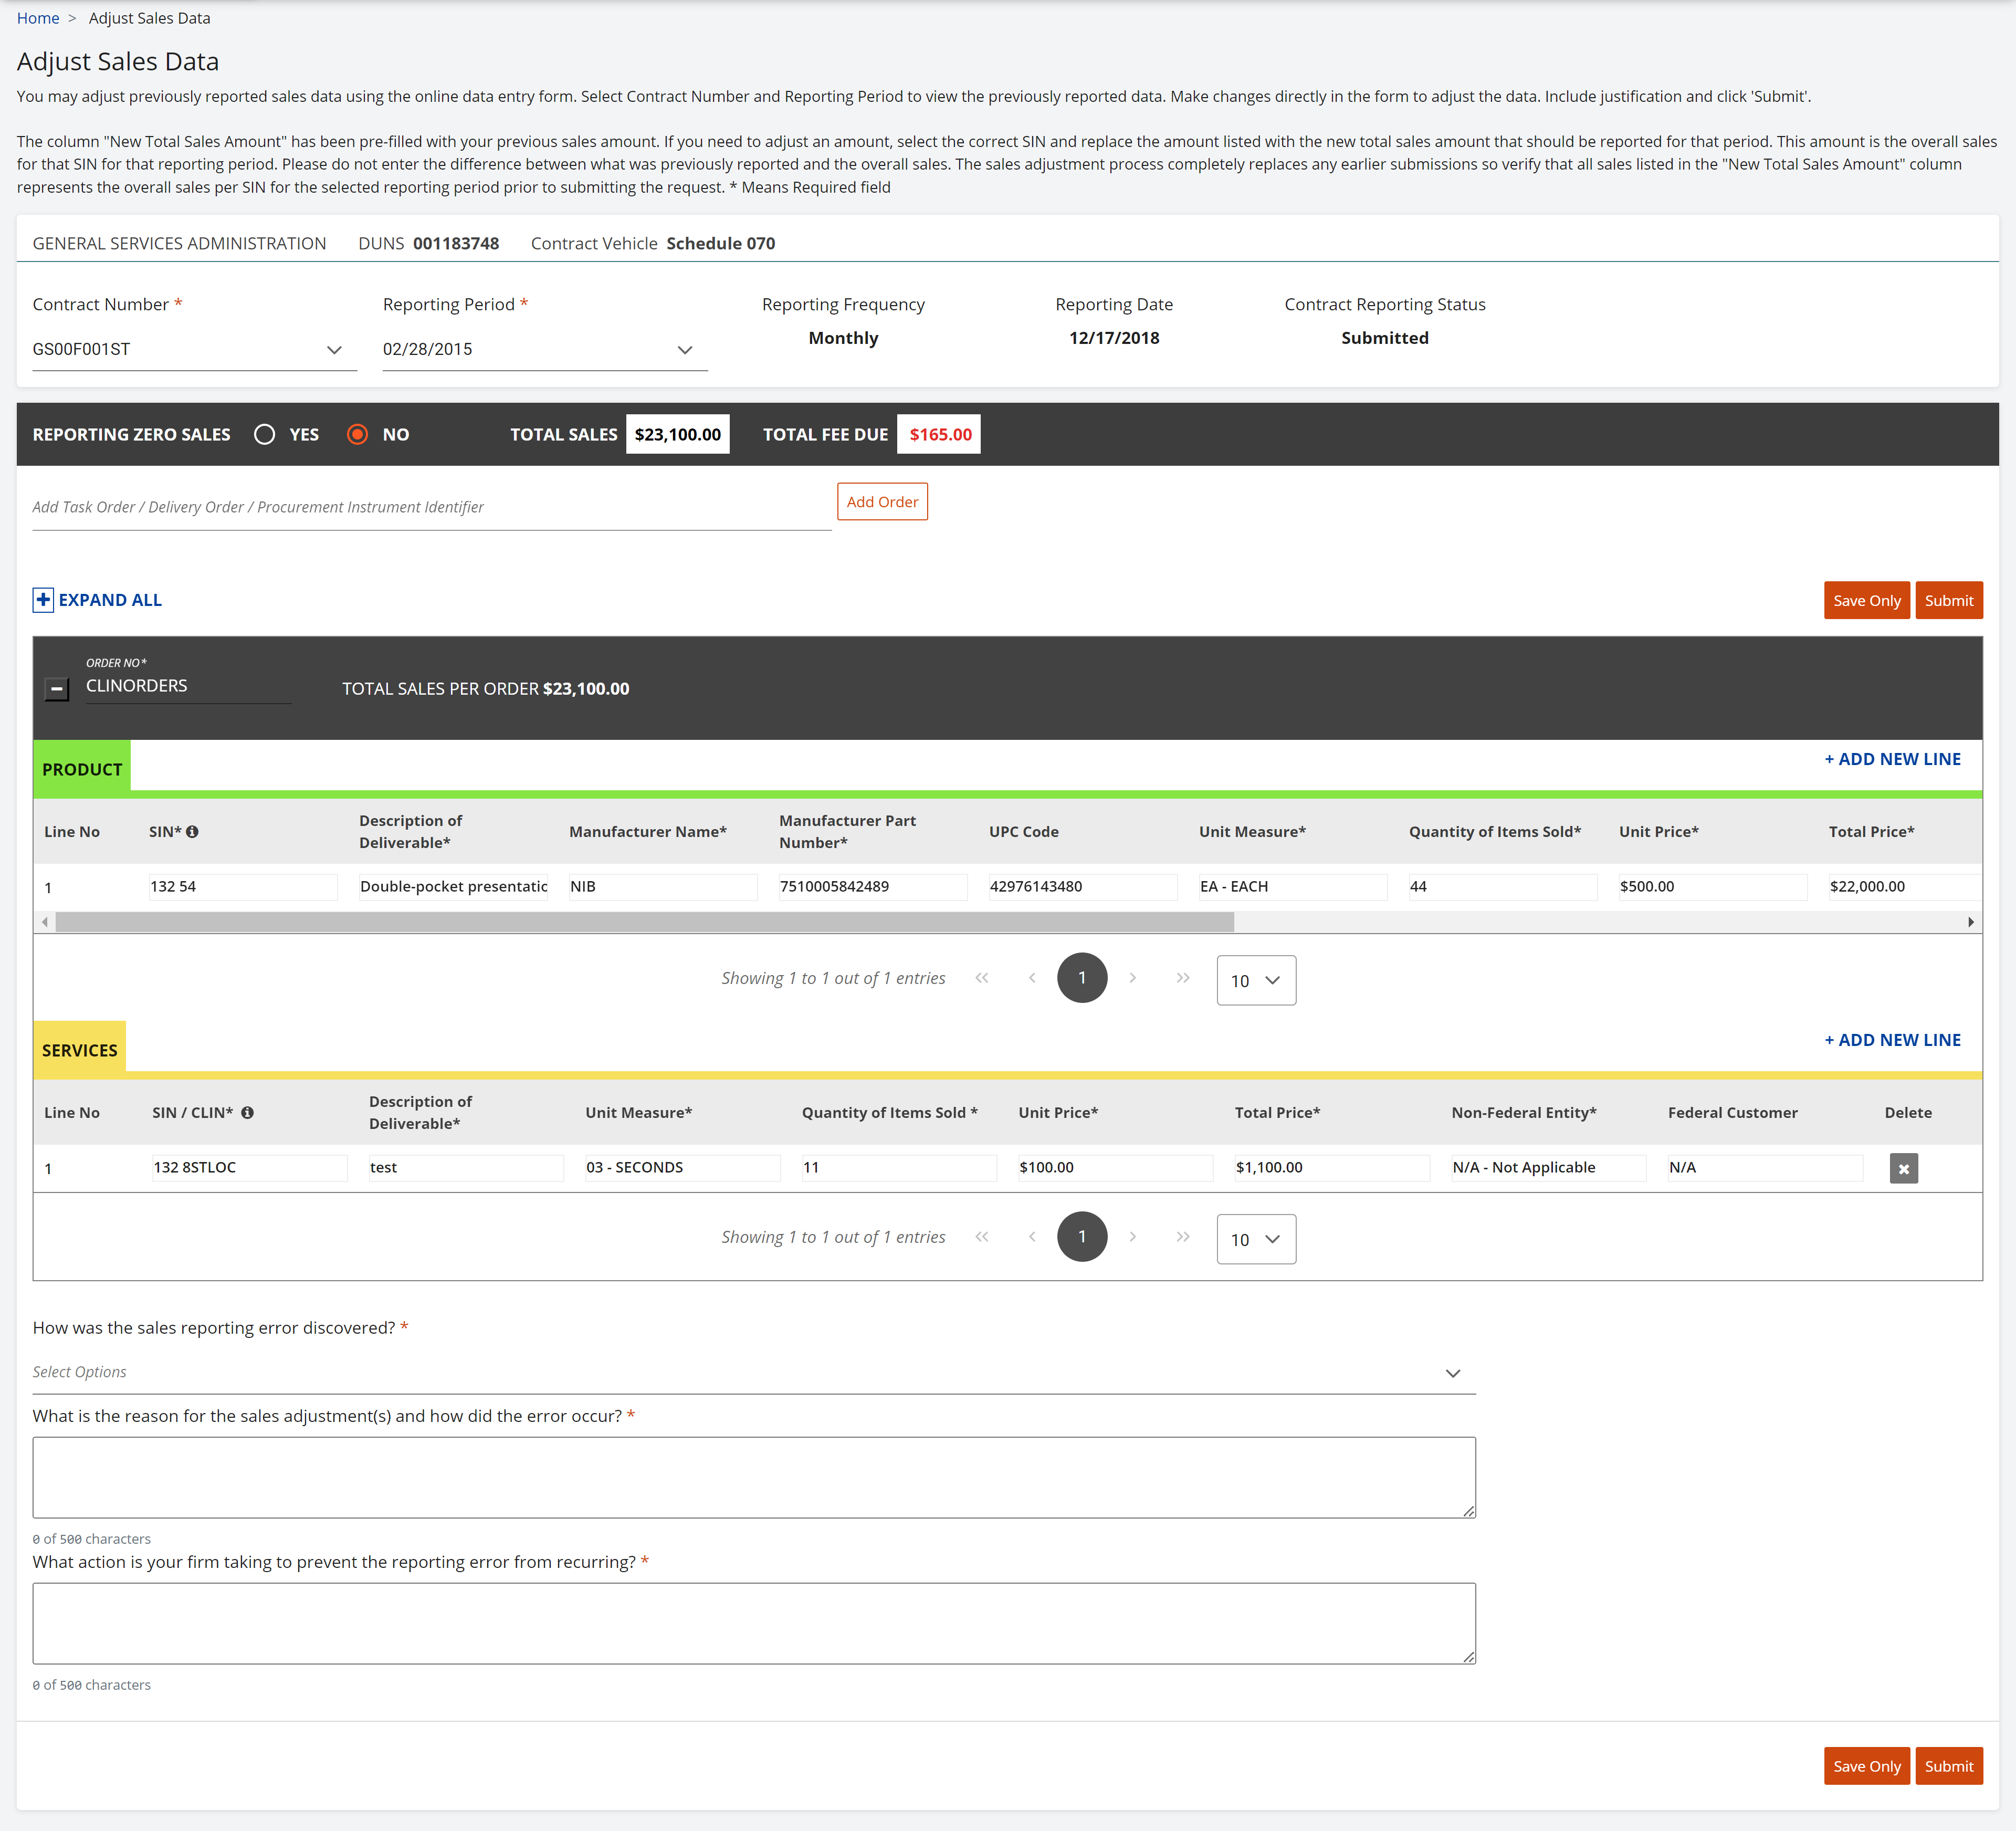
Task: Click services Unit Measure 03 - SECONDS
Action: pyautogui.click(x=683, y=1168)
